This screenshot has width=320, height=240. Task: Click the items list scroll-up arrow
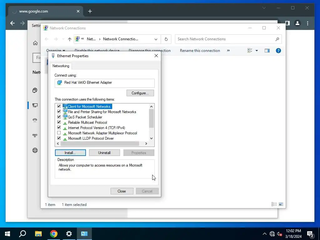[x=152, y=106]
